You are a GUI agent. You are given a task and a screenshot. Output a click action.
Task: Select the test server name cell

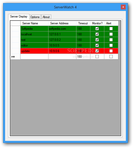pos(34,40)
